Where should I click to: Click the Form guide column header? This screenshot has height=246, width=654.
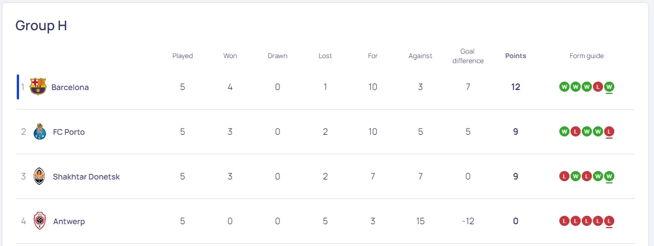[587, 56]
